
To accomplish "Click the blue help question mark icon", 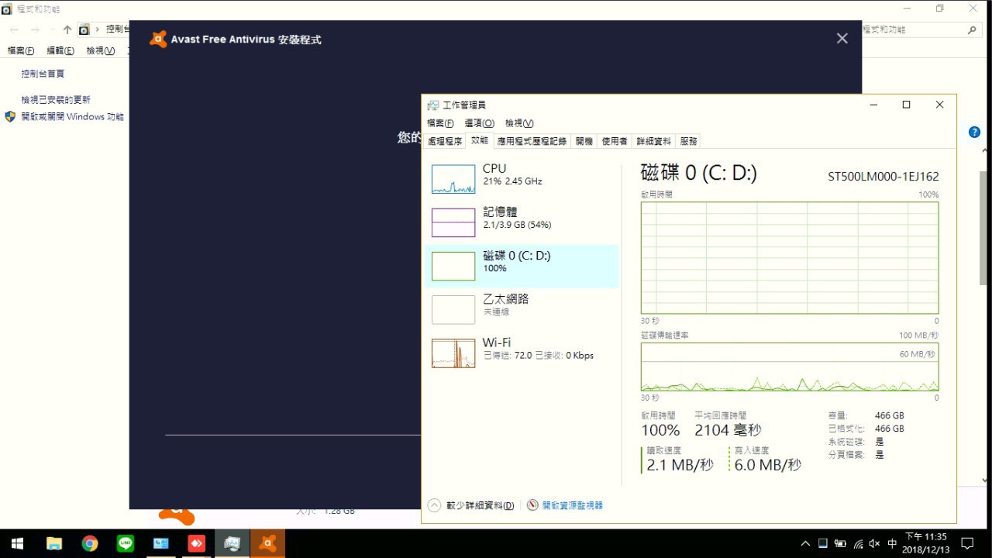I will point(974,133).
